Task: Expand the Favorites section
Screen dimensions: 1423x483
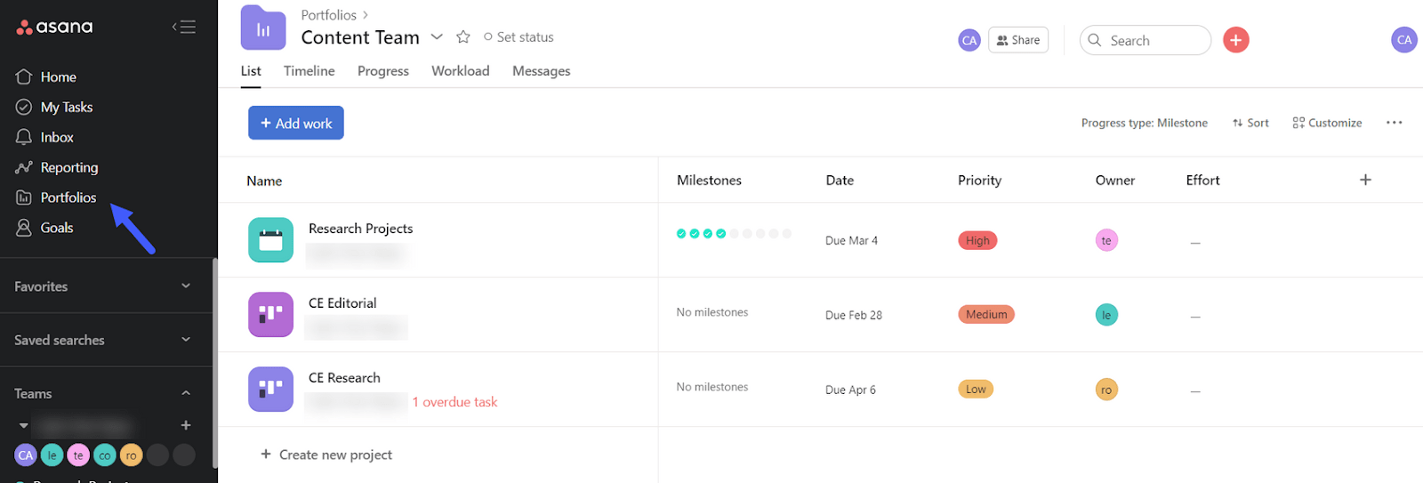Action: 186,286
